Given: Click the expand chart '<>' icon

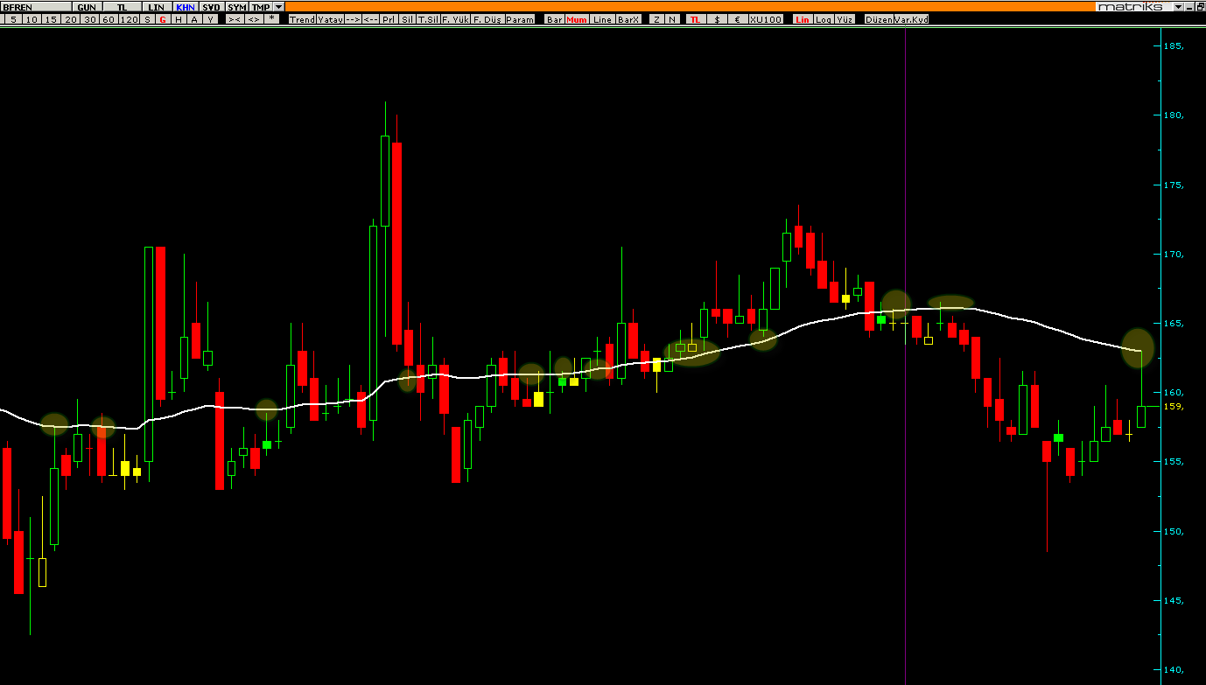Looking at the screenshot, I should [x=253, y=19].
